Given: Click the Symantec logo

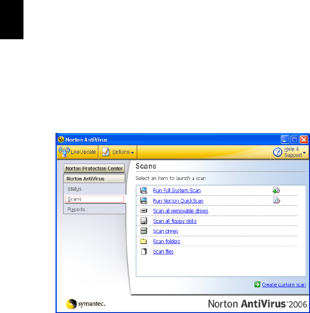Looking at the screenshot, I should click(x=85, y=304).
